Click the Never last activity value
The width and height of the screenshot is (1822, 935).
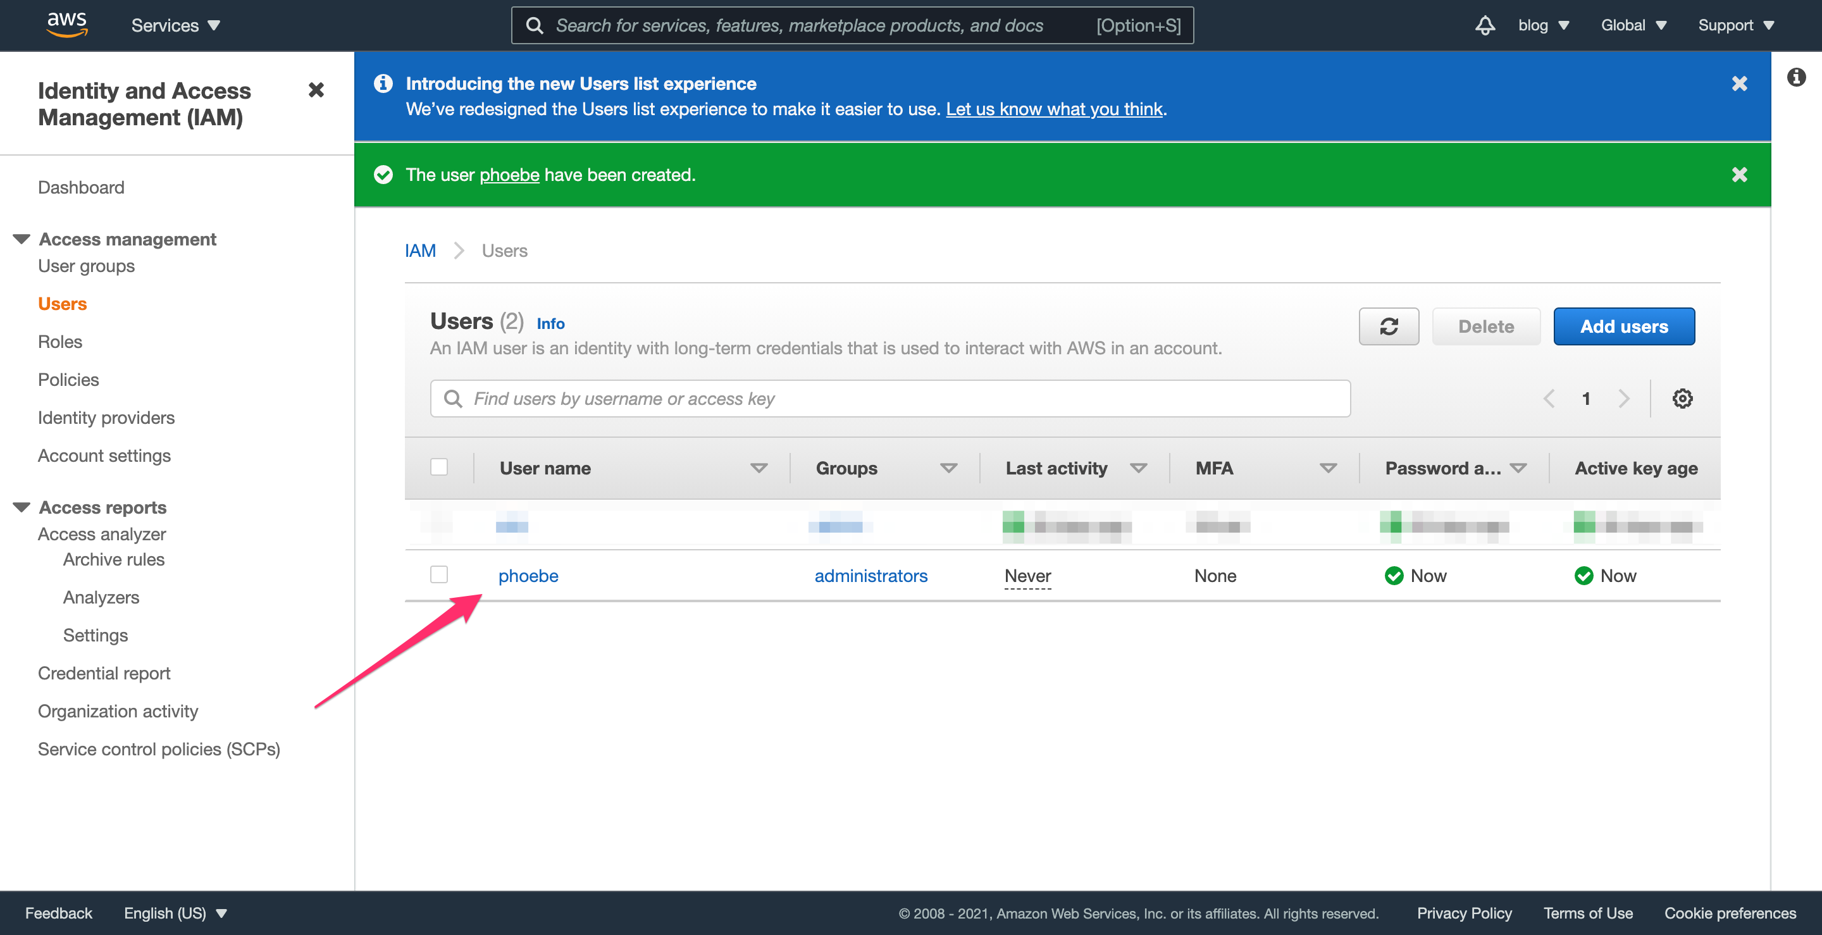(1027, 576)
